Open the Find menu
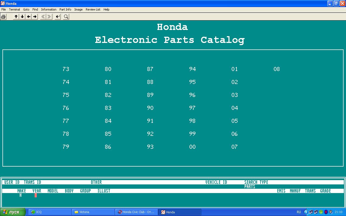This screenshot has height=216, width=346. (35, 9)
